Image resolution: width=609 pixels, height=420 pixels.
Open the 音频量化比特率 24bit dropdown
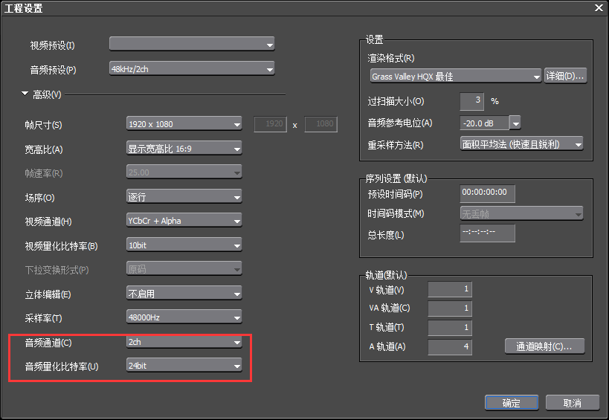pos(184,366)
